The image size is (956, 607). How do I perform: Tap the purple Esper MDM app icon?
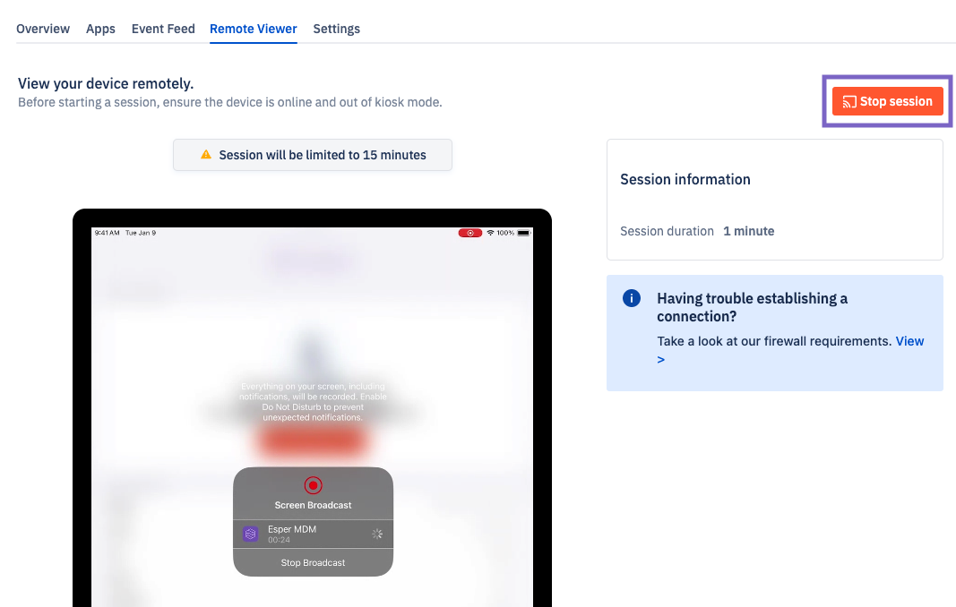point(251,534)
